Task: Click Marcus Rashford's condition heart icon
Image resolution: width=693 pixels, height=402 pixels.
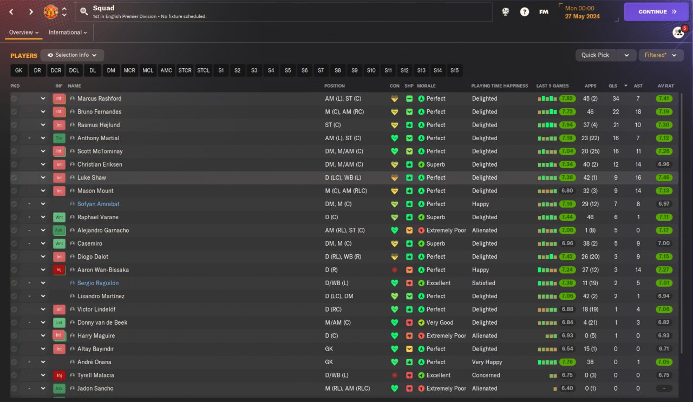Action: pos(394,98)
